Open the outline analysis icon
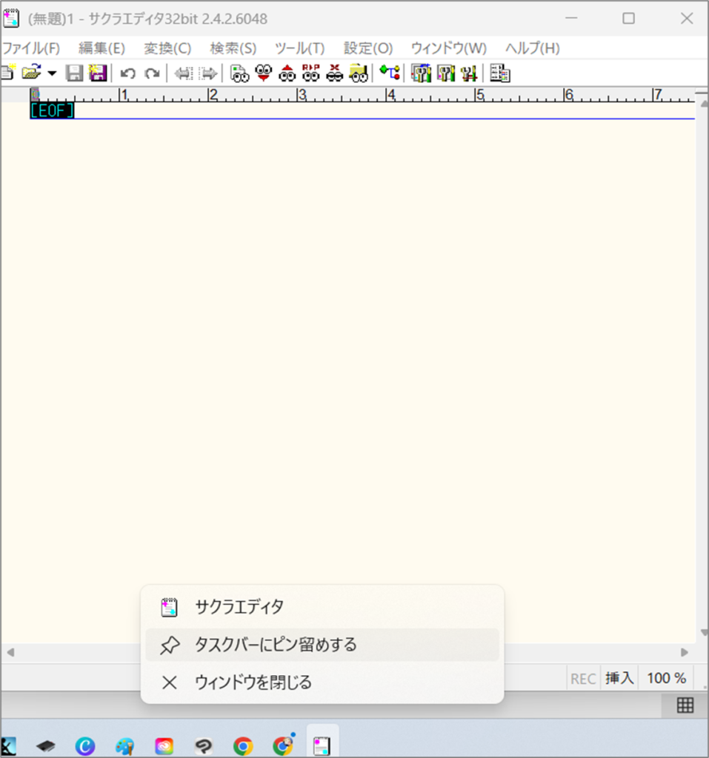709x758 pixels. (390, 73)
